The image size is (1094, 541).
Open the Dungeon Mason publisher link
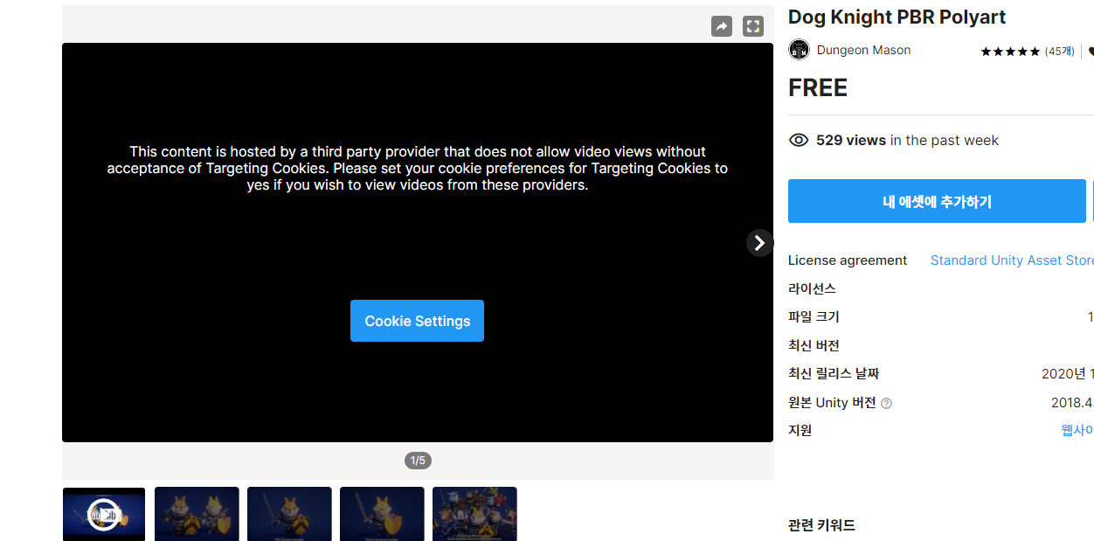863,50
